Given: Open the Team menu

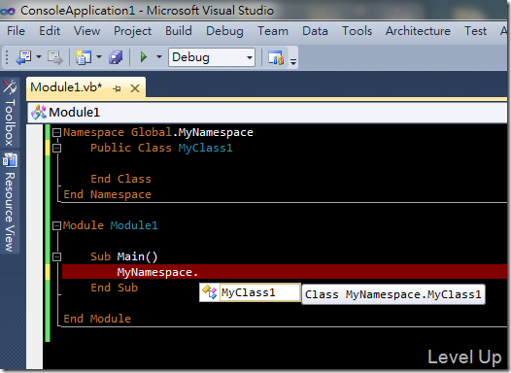Looking at the screenshot, I should click(273, 31).
